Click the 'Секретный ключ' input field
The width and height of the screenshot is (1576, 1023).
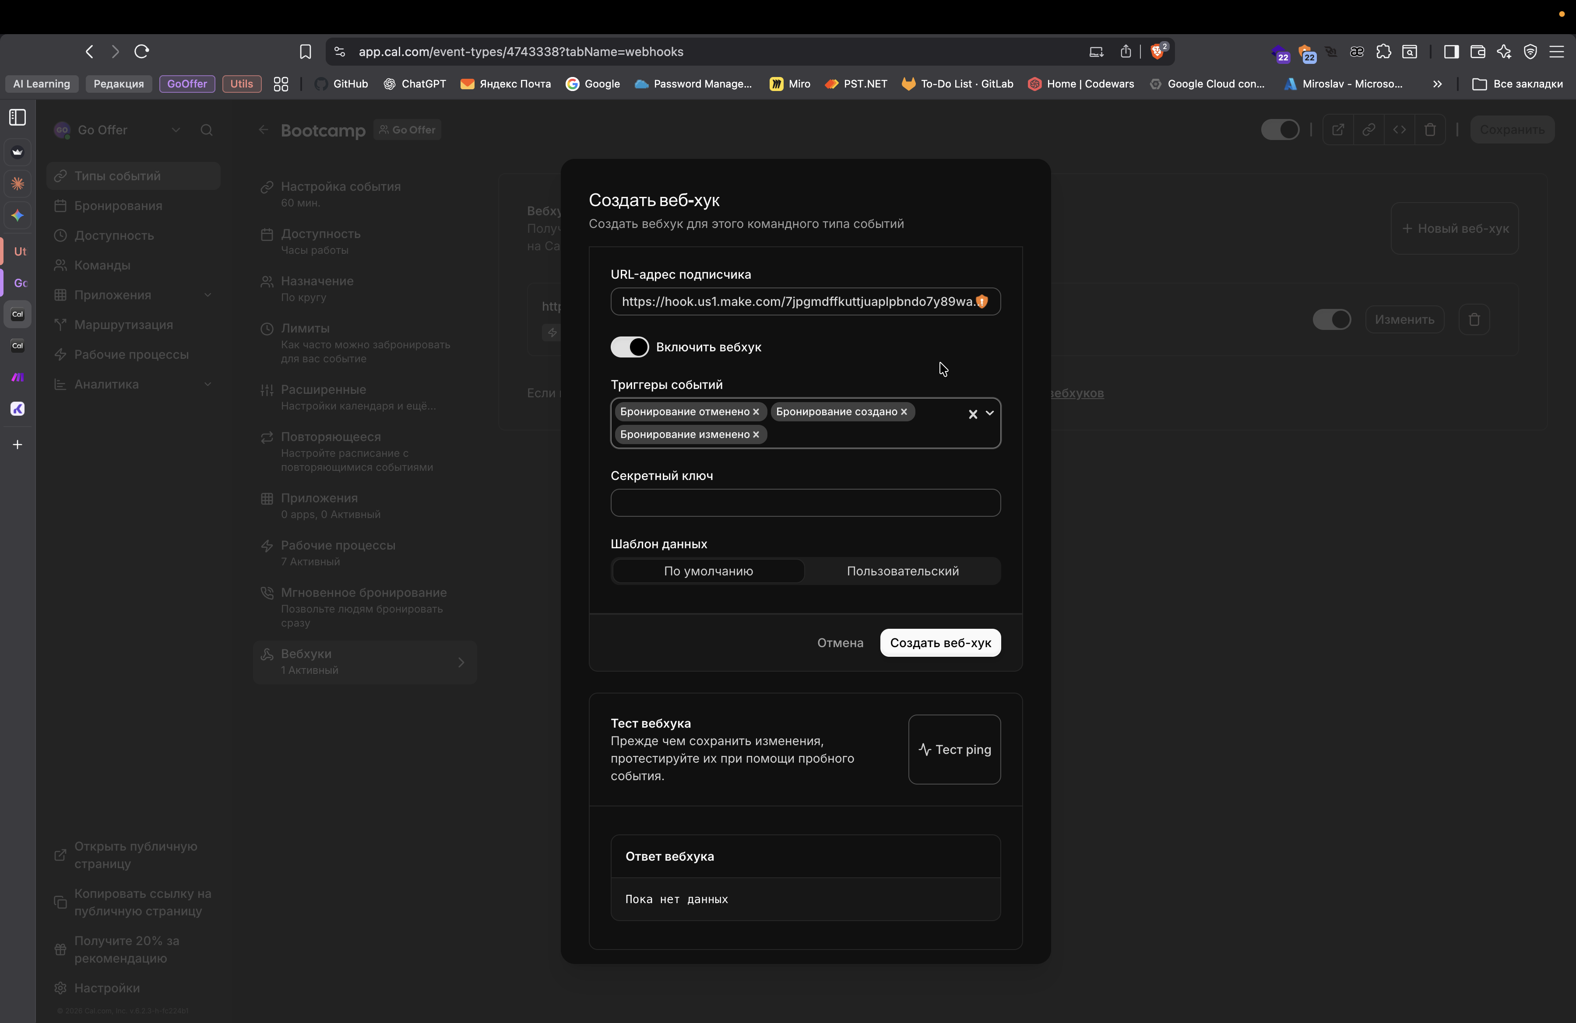coord(805,503)
